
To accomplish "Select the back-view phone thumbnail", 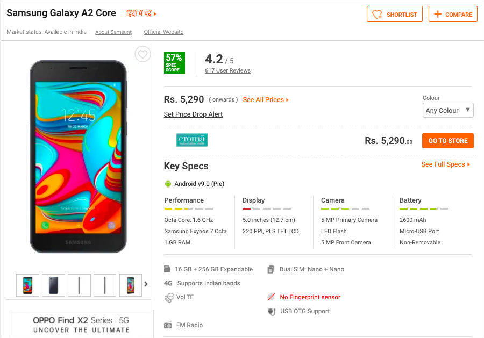I will pos(53,285).
